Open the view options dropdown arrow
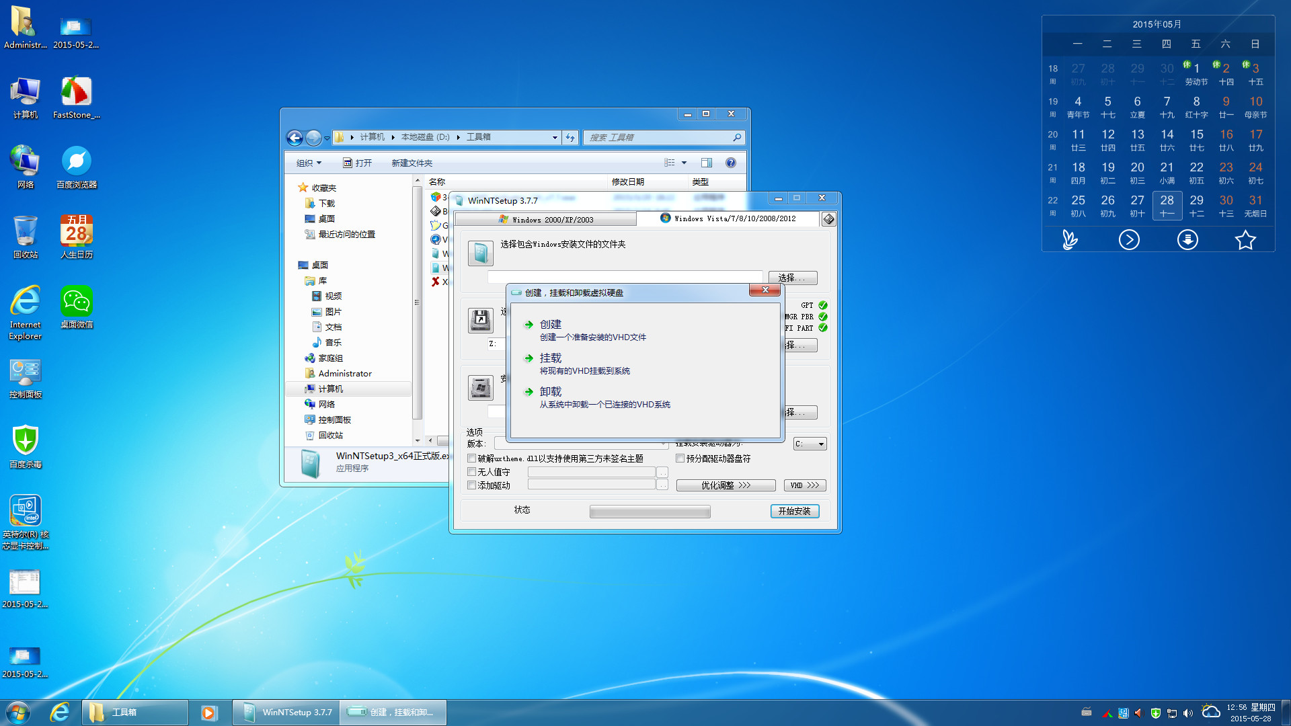Image resolution: width=1291 pixels, height=726 pixels. (684, 163)
